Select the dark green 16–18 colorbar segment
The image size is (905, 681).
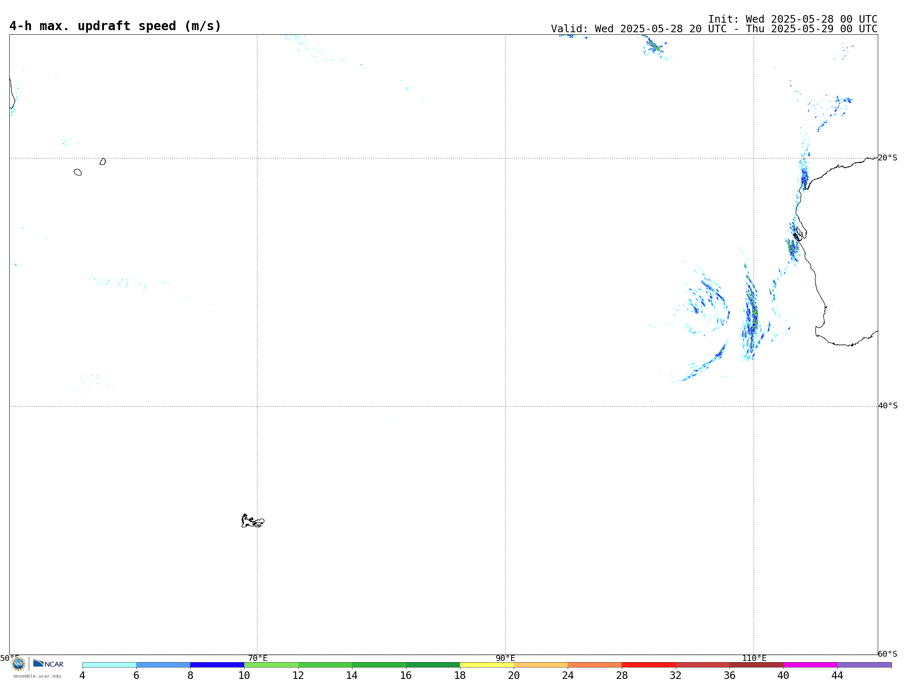[433, 665]
